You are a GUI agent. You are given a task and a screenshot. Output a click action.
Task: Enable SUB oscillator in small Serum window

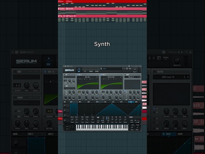[x=65, y=75]
